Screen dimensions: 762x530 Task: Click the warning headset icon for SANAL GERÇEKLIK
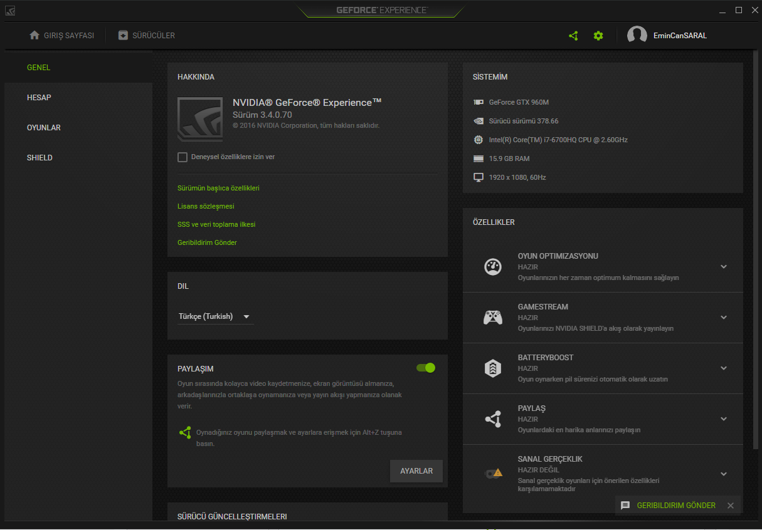tap(493, 472)
